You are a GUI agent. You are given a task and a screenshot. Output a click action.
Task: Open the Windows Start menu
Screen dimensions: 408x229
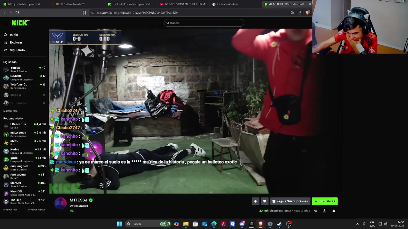click(120, 224)
